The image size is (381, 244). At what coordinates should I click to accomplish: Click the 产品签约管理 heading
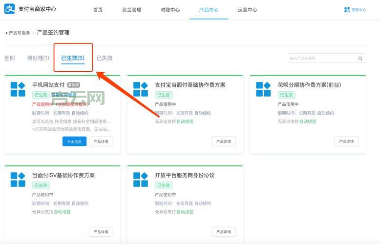(53, 33)
